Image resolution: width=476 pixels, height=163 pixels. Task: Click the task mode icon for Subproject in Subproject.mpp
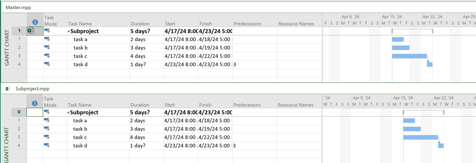47,112
